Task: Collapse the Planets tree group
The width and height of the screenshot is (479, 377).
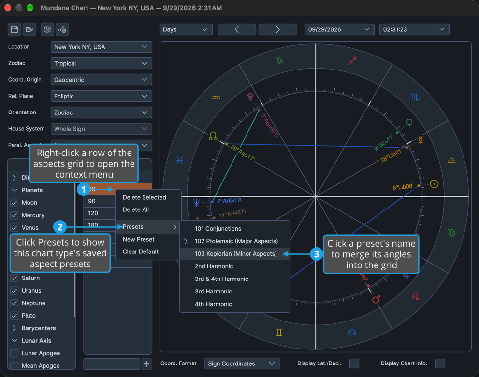Action: point(15,190)
